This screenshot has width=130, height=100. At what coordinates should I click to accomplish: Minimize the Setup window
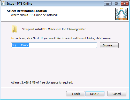(108, 4)
